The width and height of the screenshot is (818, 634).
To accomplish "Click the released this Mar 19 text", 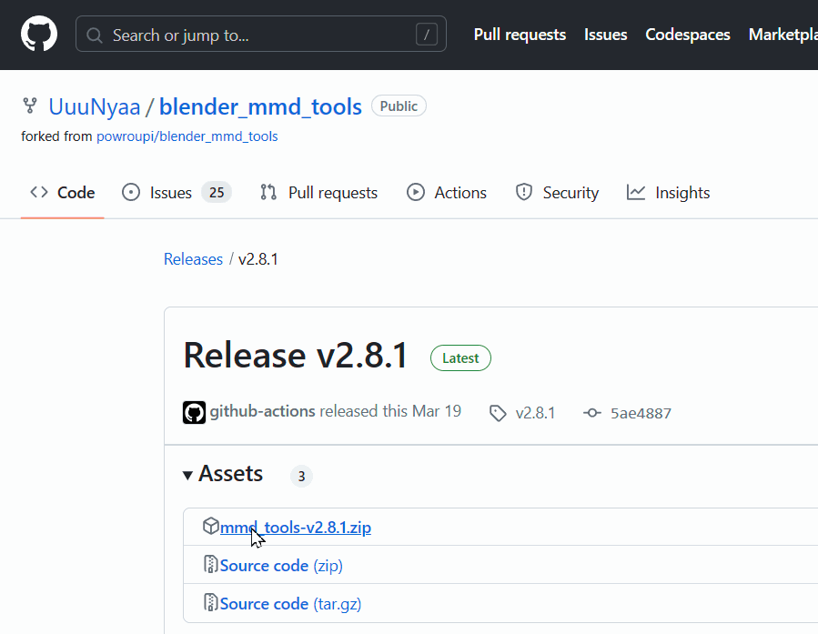I will point(390,411).
